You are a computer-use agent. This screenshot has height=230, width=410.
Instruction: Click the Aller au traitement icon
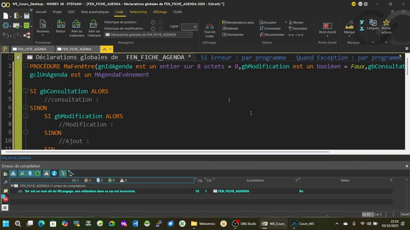77,24
